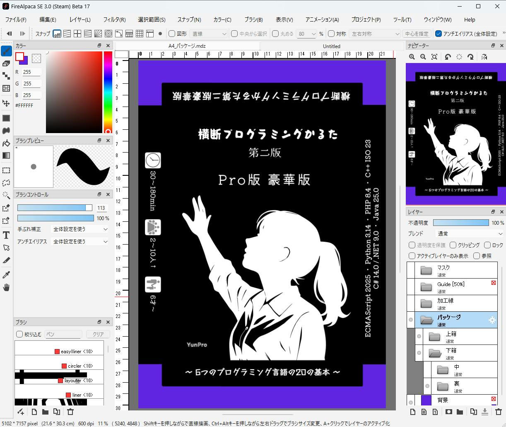This screenshot has width=506, height=427.
Task: Flip view horizontally in Navigator
Action: click(x=484, y=57)
